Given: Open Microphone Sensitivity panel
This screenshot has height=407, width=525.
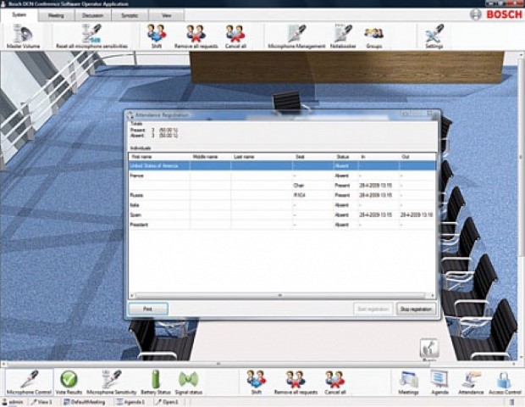Looking at the screenshot, I should point(112,382).
